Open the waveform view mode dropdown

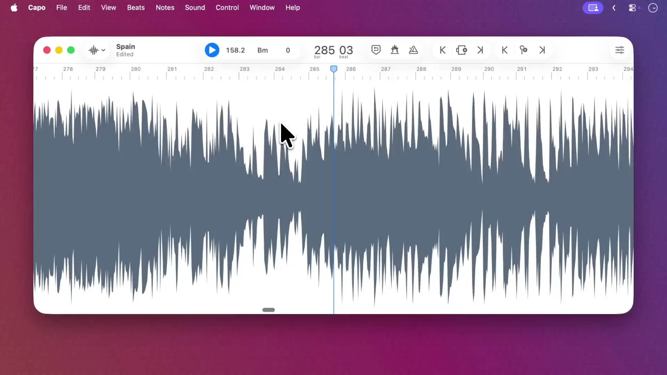click(97, 50)
